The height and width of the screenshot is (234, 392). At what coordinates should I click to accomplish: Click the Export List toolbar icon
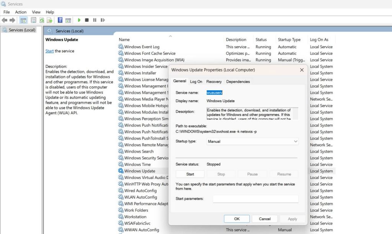click(x=49, y=20)
